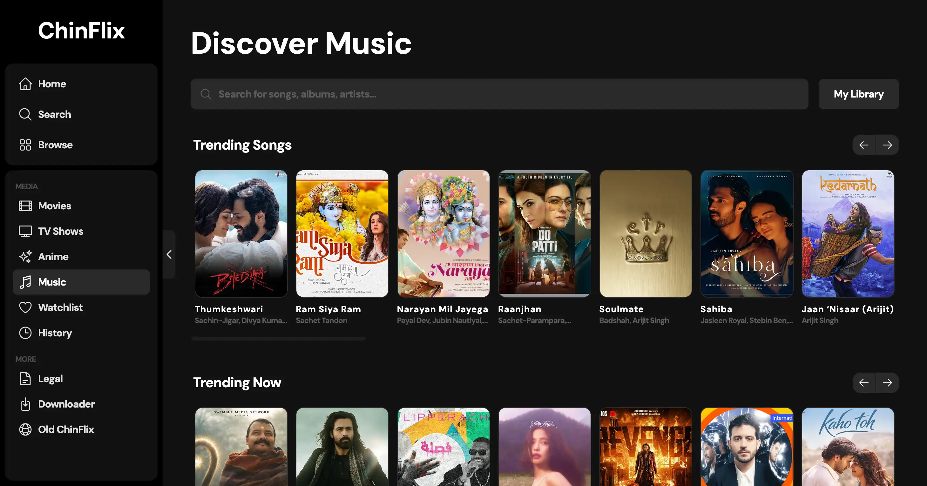Click the Old ChinFlix globe icon

pos(25,429)
